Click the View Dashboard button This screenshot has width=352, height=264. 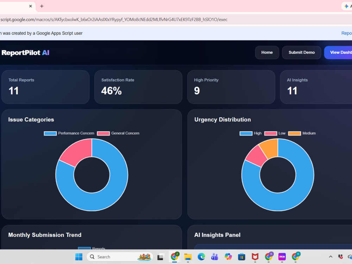338,52
